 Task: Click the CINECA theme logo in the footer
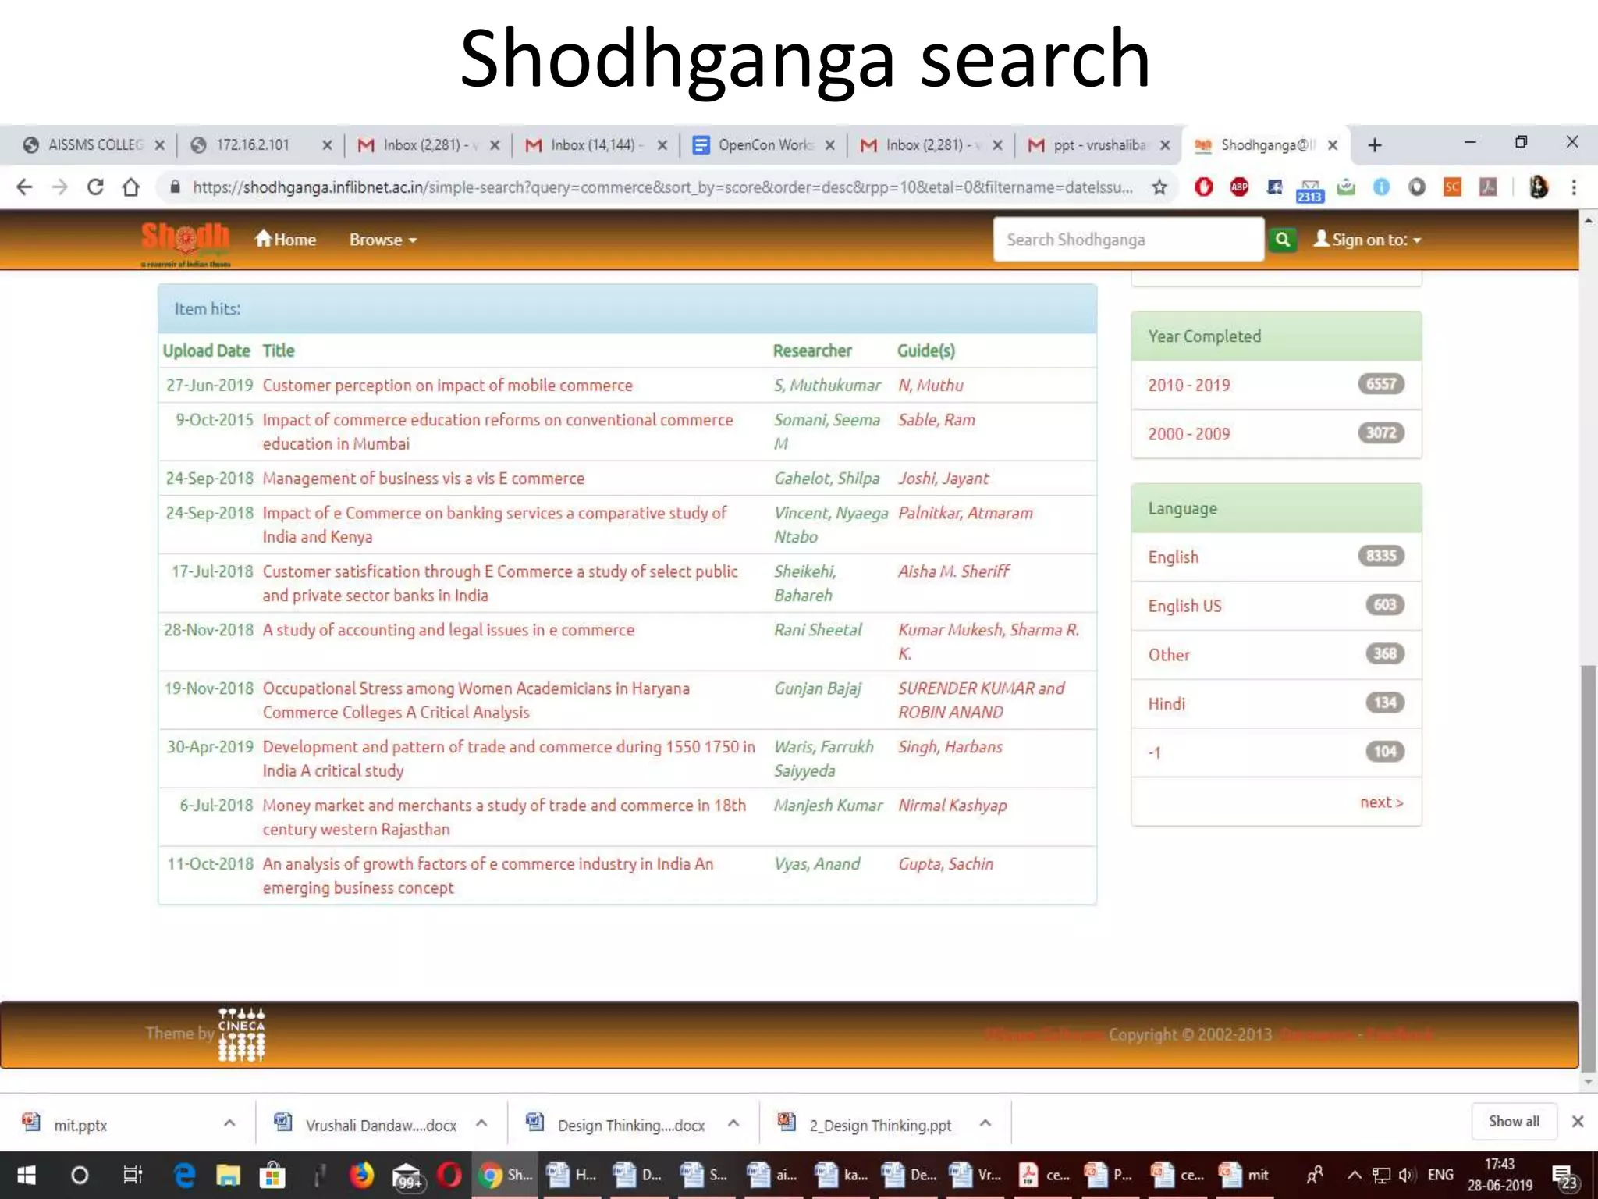click(241, 1034)
